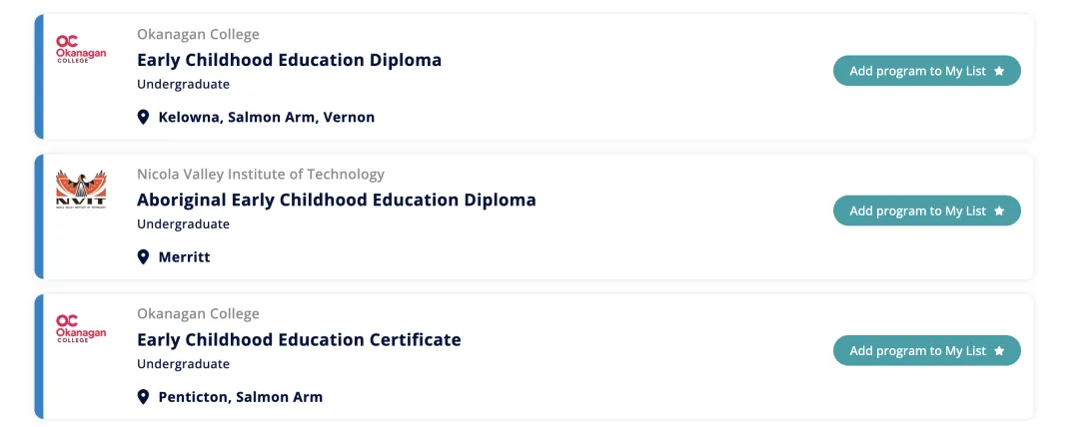
Task: Click the star icon on the Early Childhood Education Certificate button
Action: point(999,350)
